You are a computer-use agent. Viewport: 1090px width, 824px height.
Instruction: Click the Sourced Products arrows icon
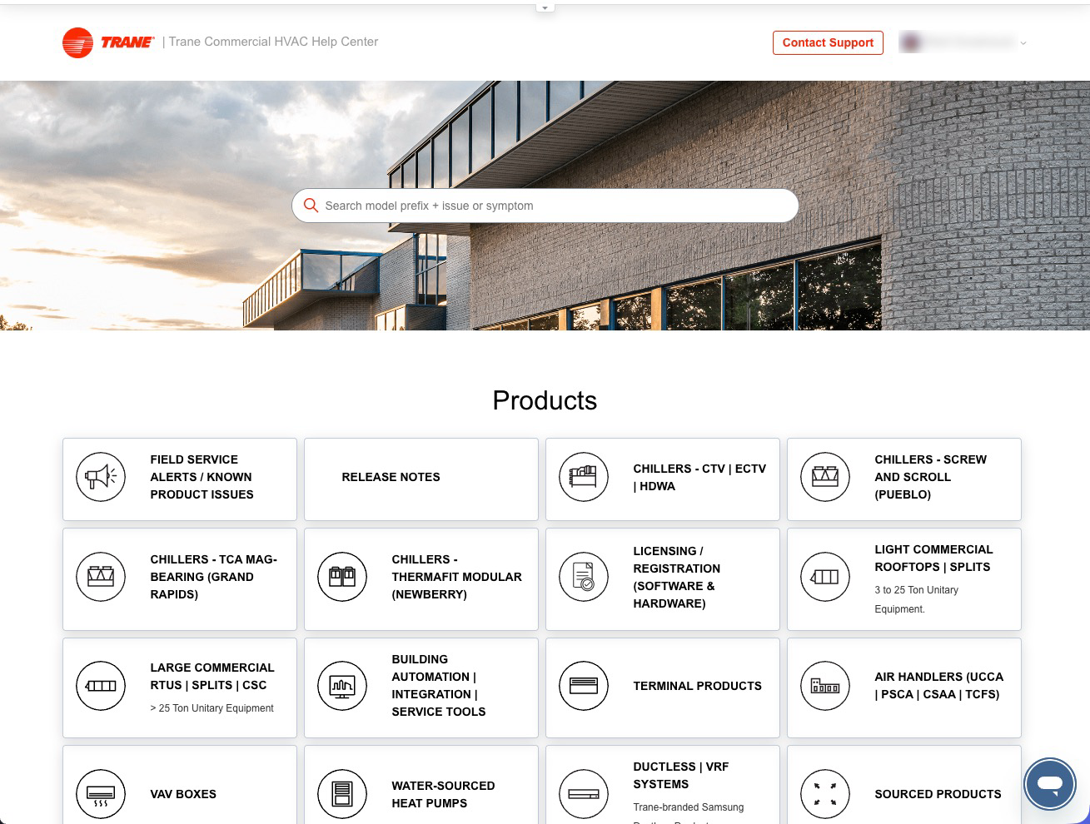pyautogui.click(x=825, y=794)
